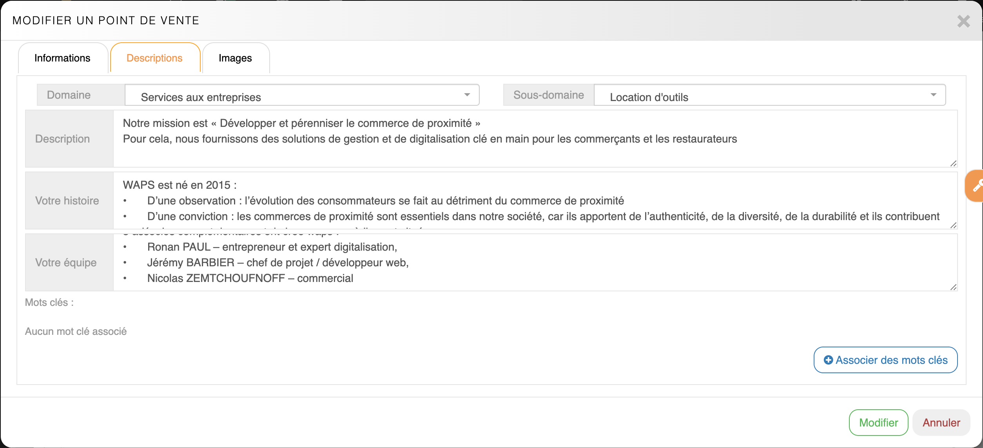Screen dimensions: 983x448
Task: Open the Sous-domaine dropdown arrow
Action: coord(933,95)
